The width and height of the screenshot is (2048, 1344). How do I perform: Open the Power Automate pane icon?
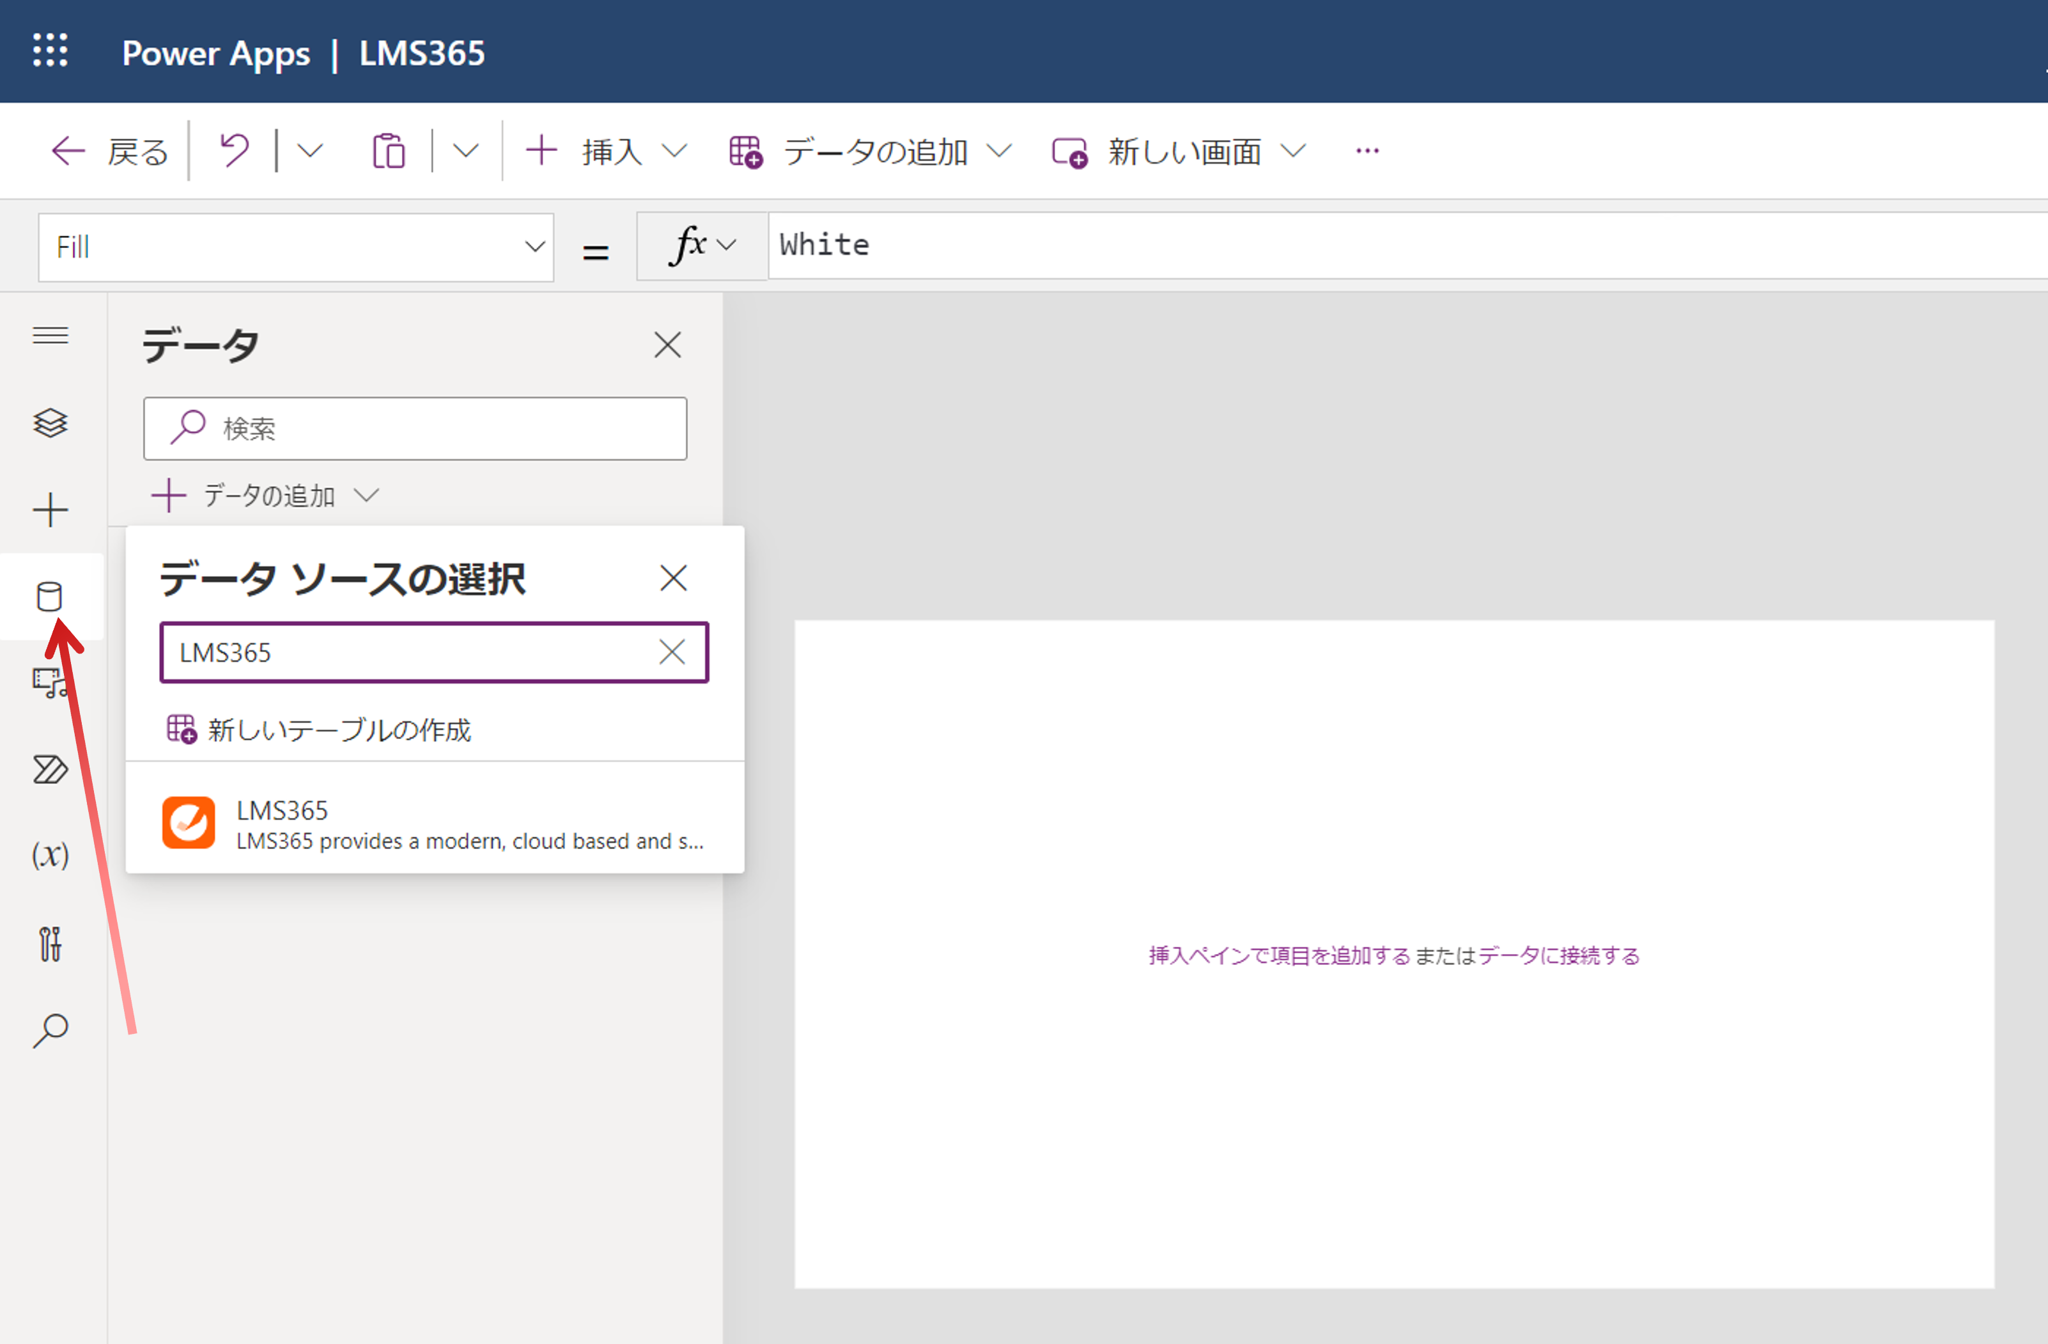point(50,769)
